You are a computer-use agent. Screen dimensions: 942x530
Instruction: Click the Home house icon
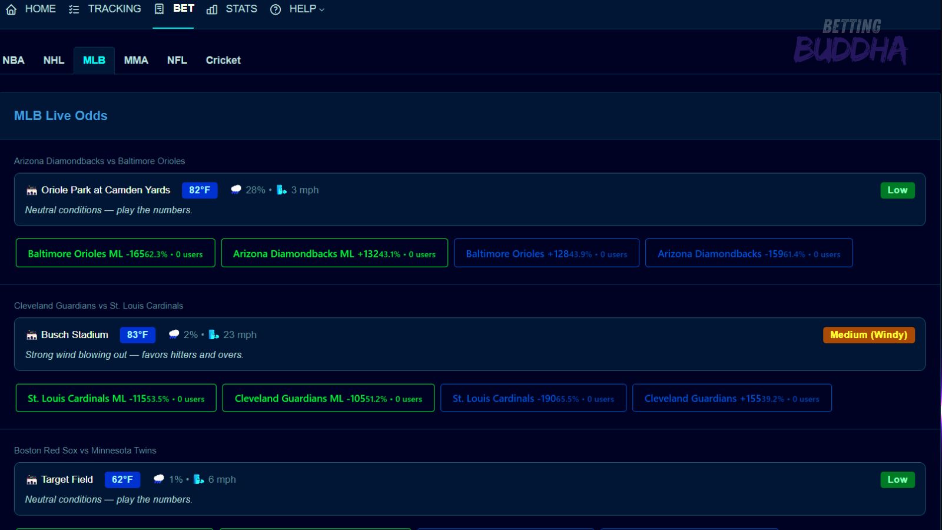11,9
